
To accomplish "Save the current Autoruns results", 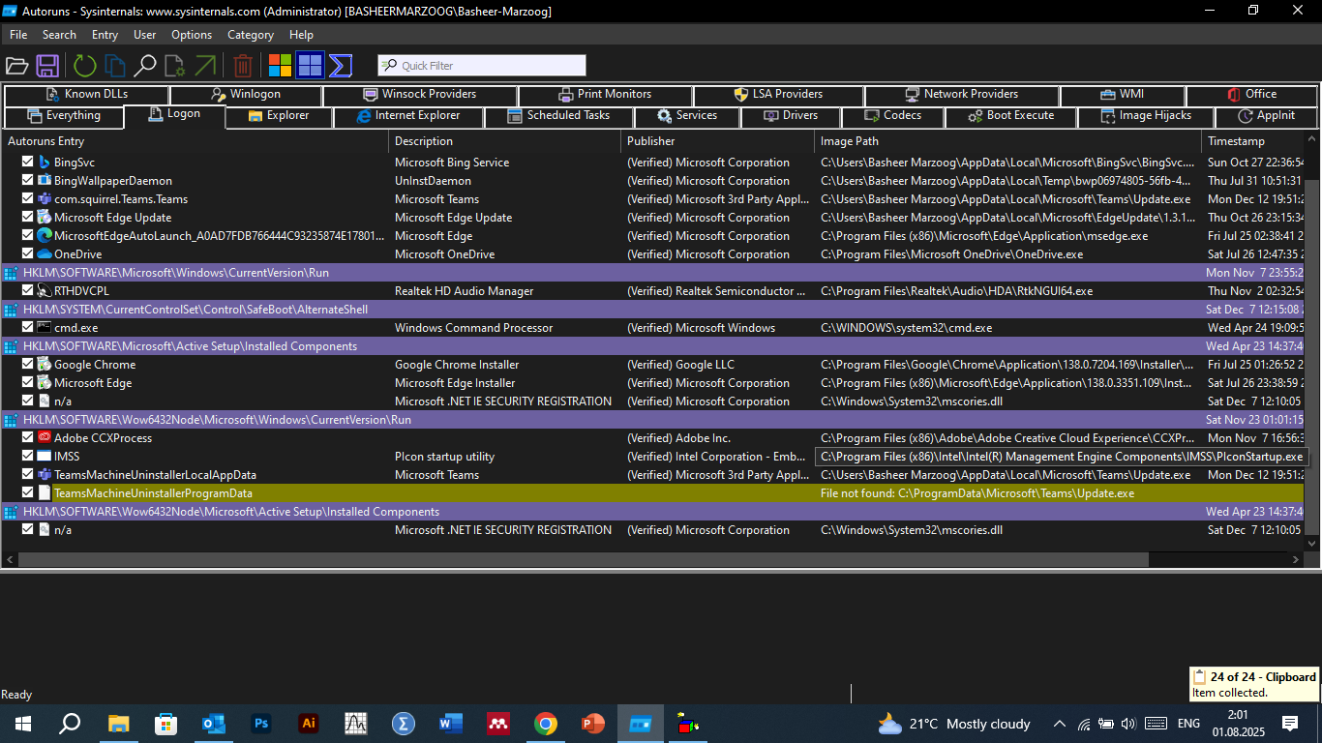I will point(48,65).
